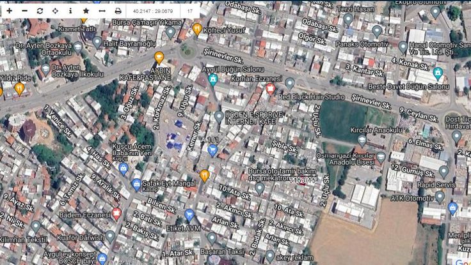Open the info tool in the toolbar
Viewport: 471px width, 265px height.
tap(70, 11)
